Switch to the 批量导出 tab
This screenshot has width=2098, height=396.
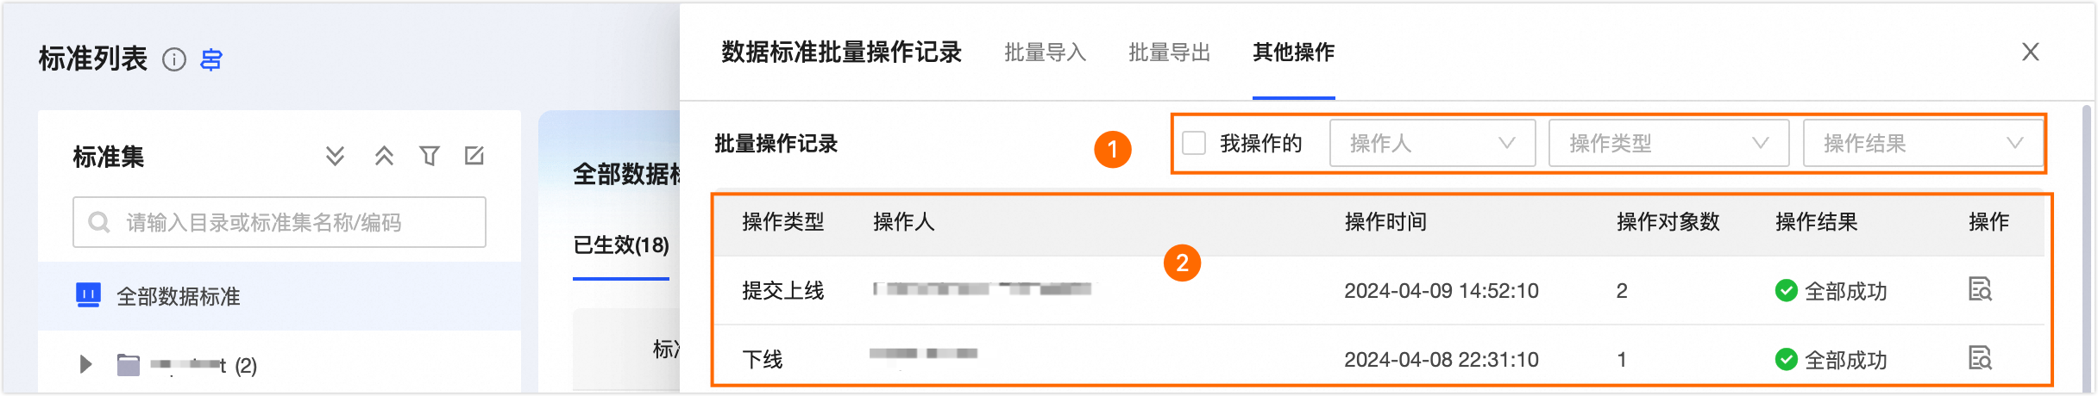click(1170, 53)
